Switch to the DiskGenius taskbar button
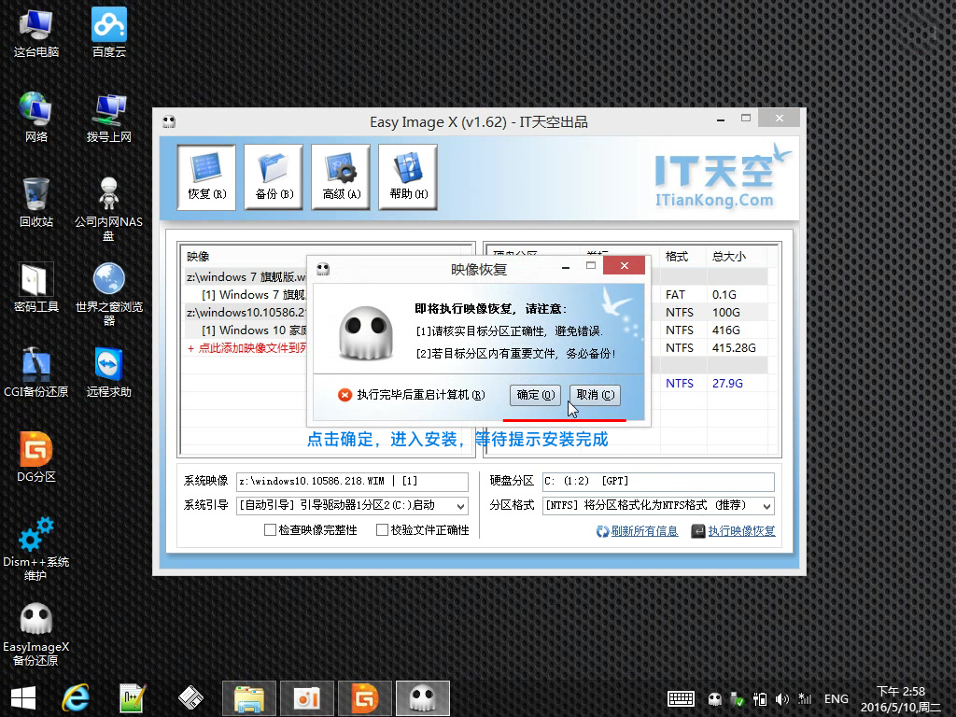956x717 pixels. pos(365,698)
